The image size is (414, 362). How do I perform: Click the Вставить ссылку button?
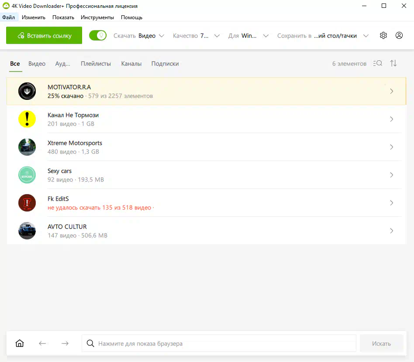point(44,35)
